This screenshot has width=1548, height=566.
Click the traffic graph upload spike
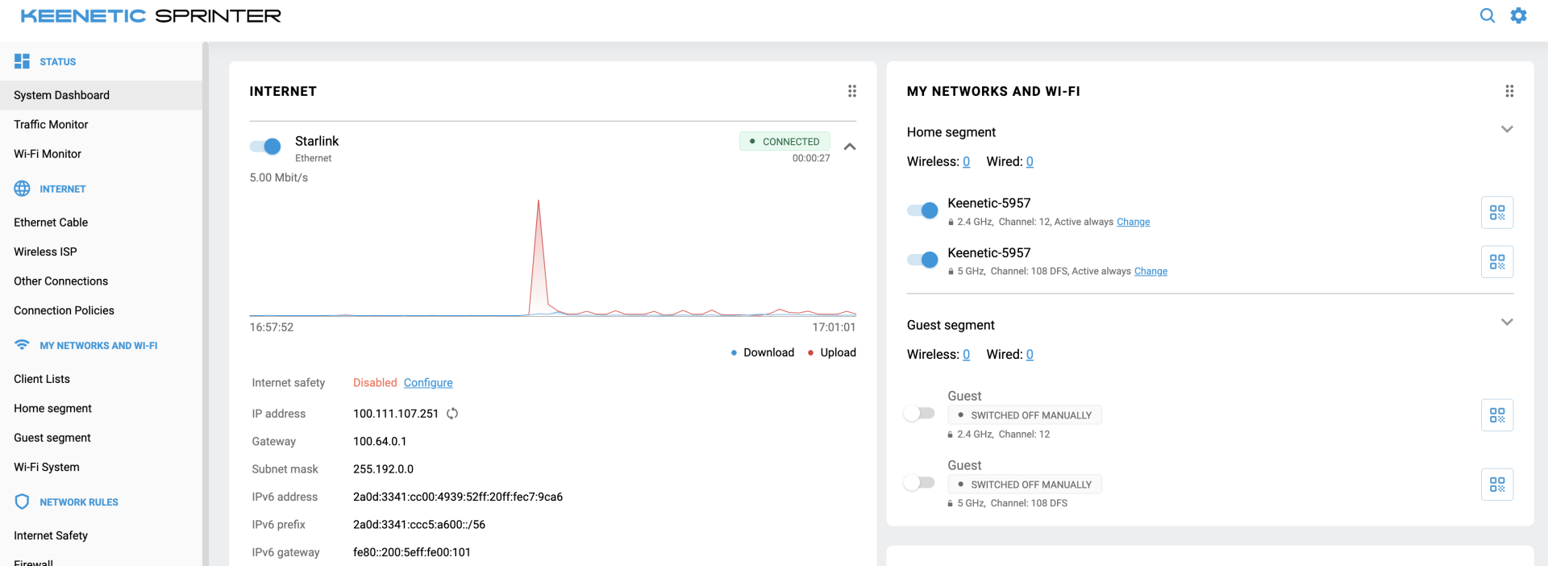pos(539,242)
